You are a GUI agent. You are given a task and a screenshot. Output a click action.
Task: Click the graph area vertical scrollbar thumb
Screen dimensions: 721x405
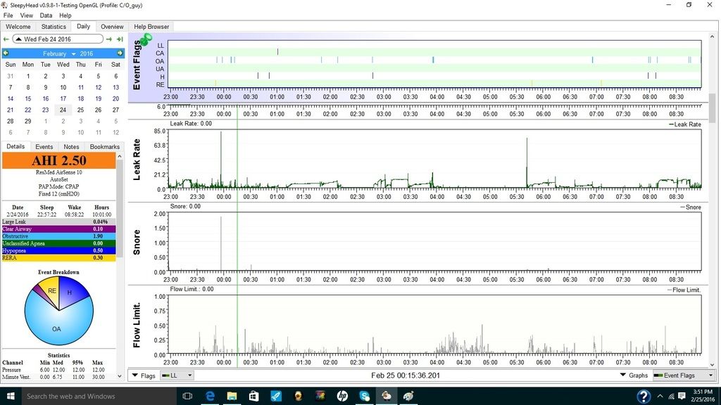pos(713,108)
